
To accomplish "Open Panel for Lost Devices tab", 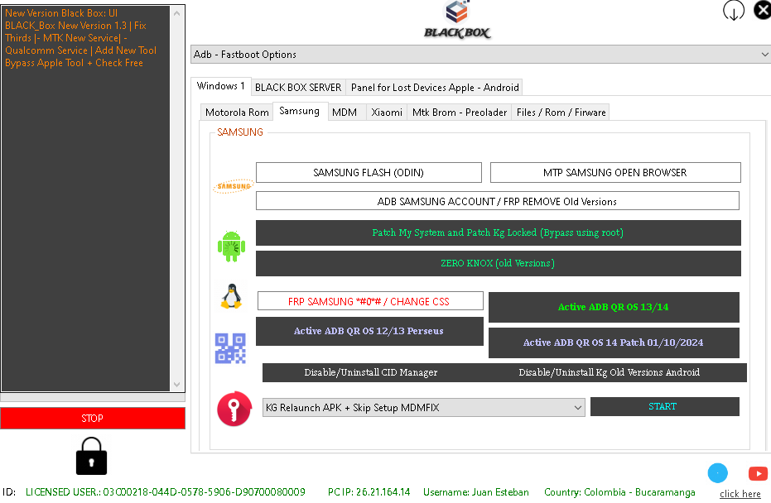I will [x=435, y=88].
